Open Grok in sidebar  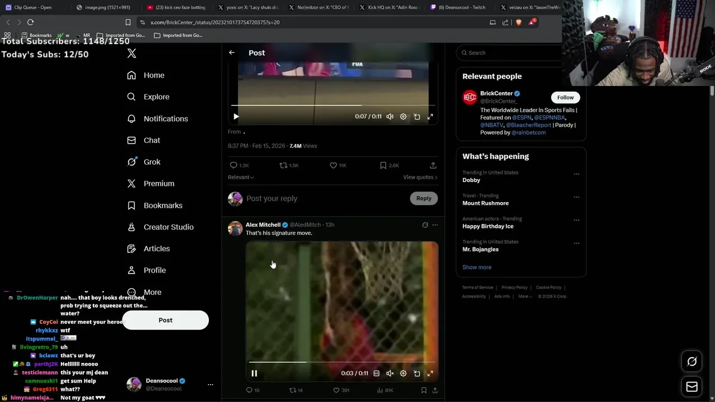(x=144, y=162)
